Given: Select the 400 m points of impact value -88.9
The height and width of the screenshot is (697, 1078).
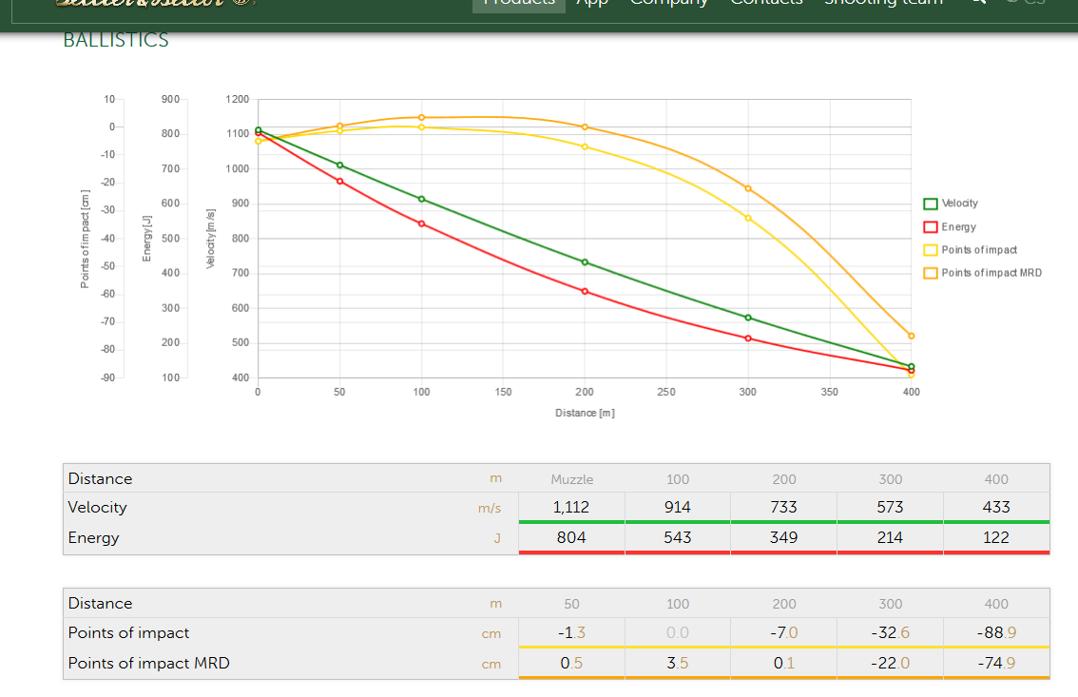Looking at the screenshot, I should click(x=995, y=633).
